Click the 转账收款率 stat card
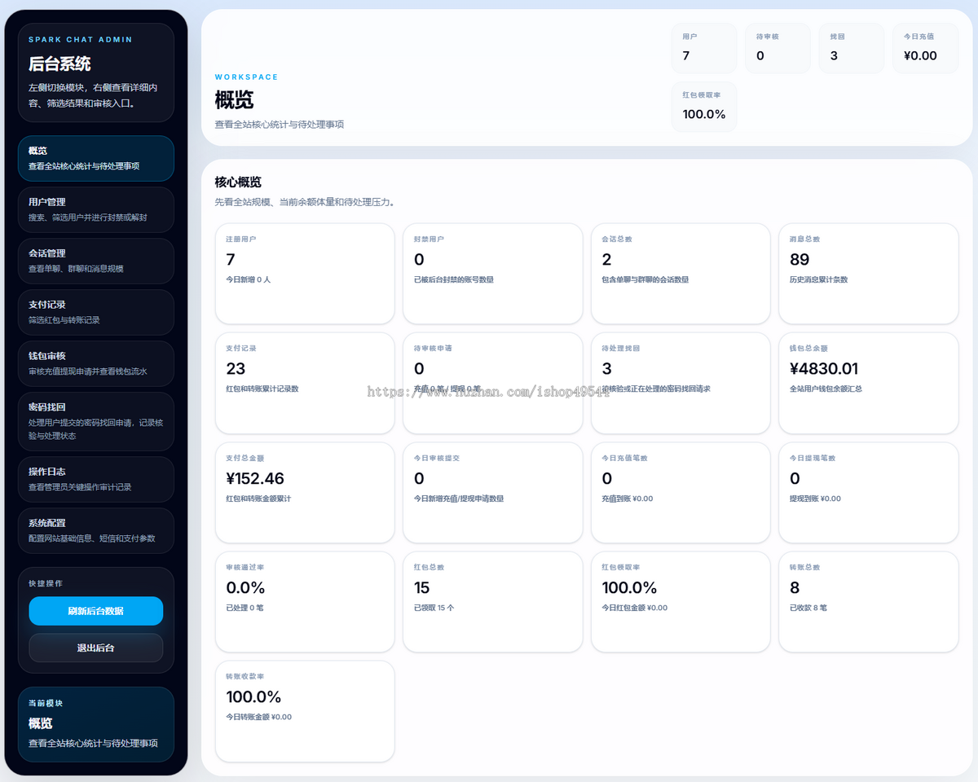978x782 pixels. coord(305,711)
